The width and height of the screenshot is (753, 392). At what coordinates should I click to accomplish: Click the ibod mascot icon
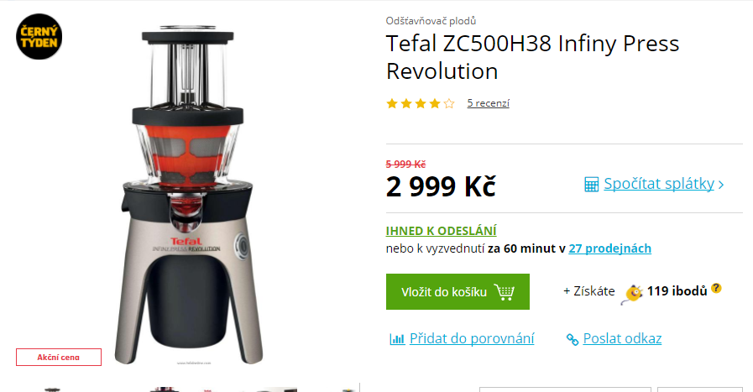point(631,294)
